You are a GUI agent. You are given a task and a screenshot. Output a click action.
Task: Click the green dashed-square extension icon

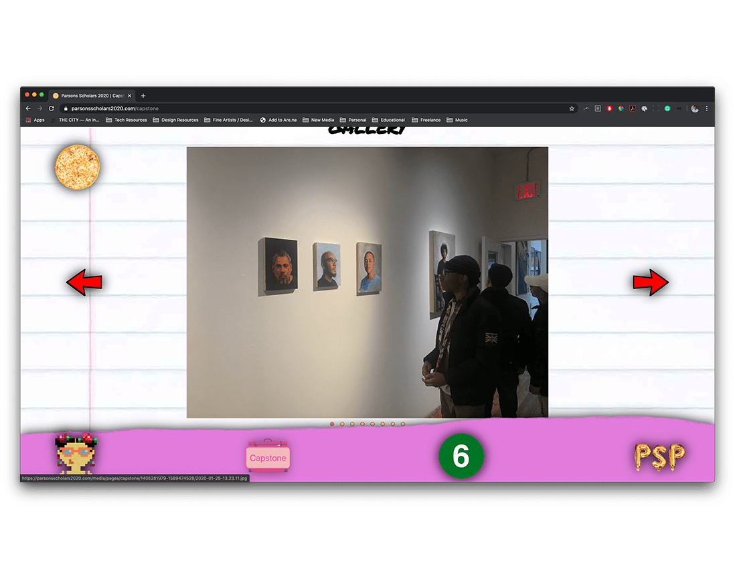click(656, 108)
